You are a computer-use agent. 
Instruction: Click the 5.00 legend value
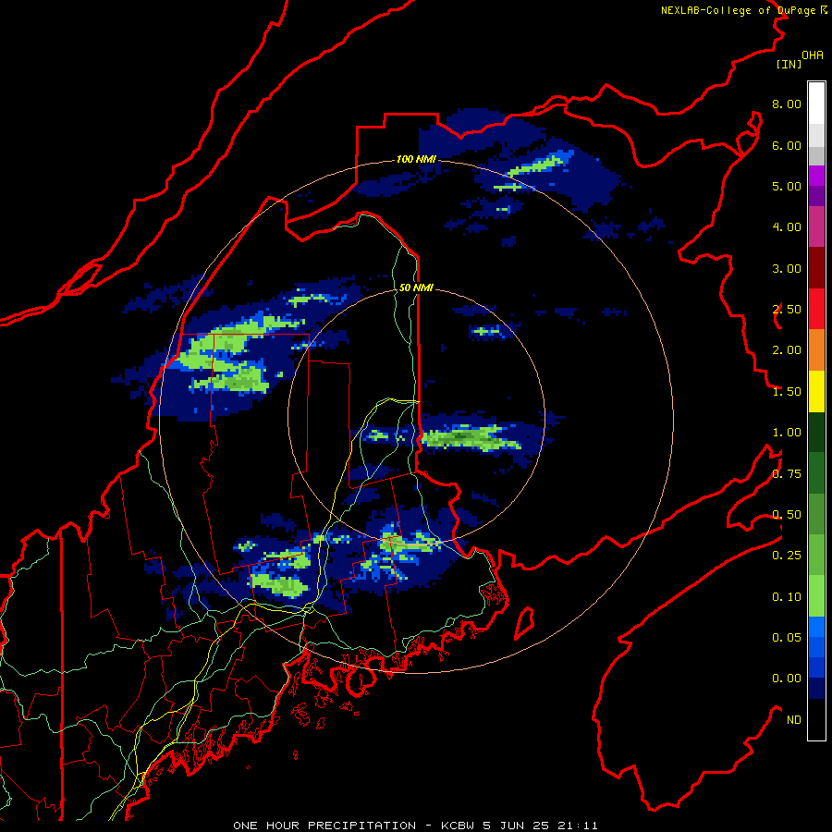click(787, 186)
